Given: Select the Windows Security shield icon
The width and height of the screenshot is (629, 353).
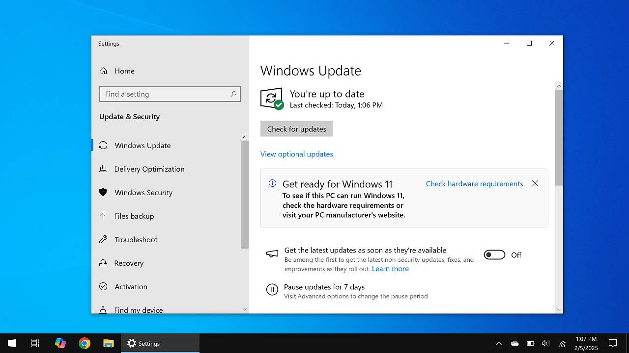Looking at the screenshot, I should 103,192.
